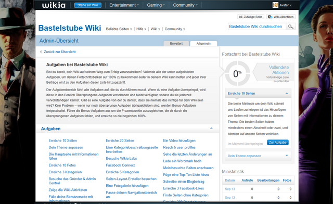Click the Fotos column header
Screen dimensions: 333x204
[x=287, y=180]
